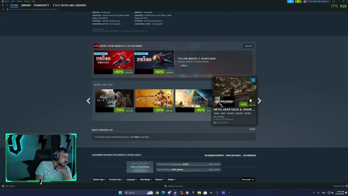The height and width of the screenshot is (196, 348).
Task: Show next games in More Like This
Action: point(259,101)
